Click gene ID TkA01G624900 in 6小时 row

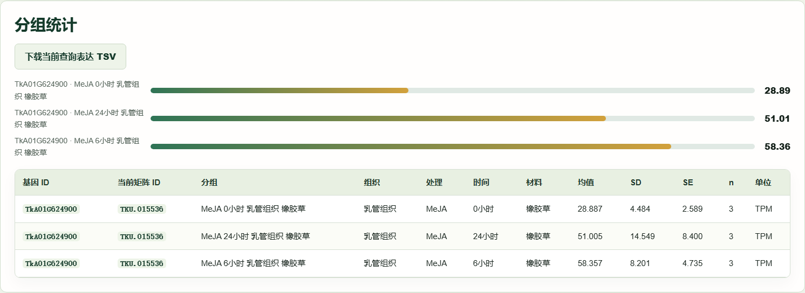coord(51,263)
